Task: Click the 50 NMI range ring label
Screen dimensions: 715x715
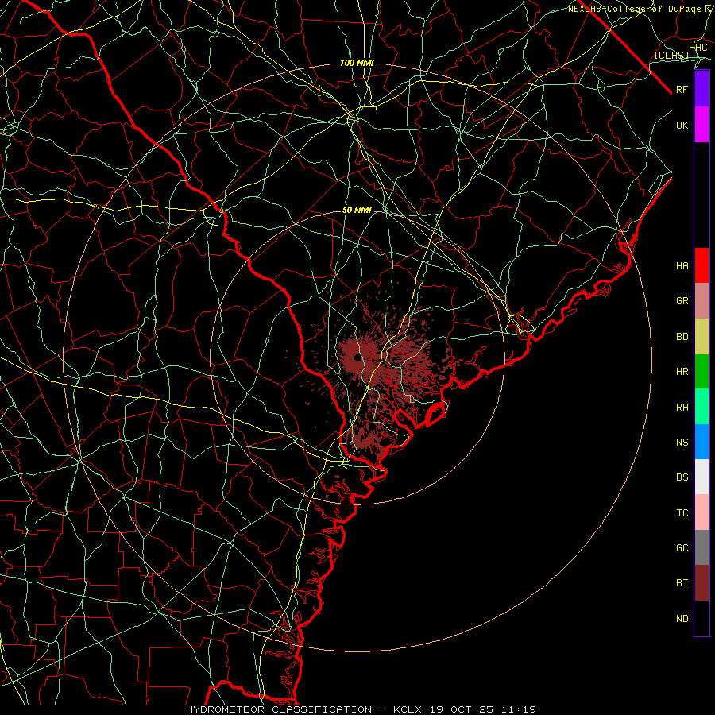Action: coord(357,210)
